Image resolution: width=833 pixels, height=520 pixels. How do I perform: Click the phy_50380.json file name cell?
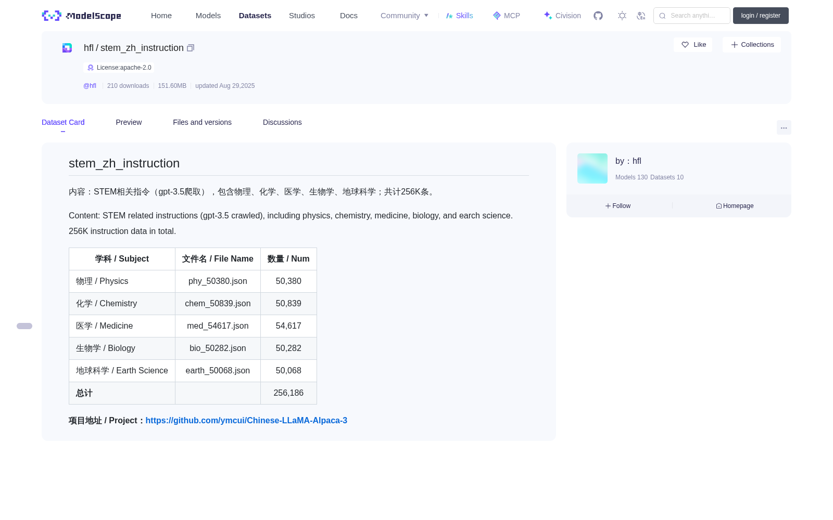[x=218, y=281]
